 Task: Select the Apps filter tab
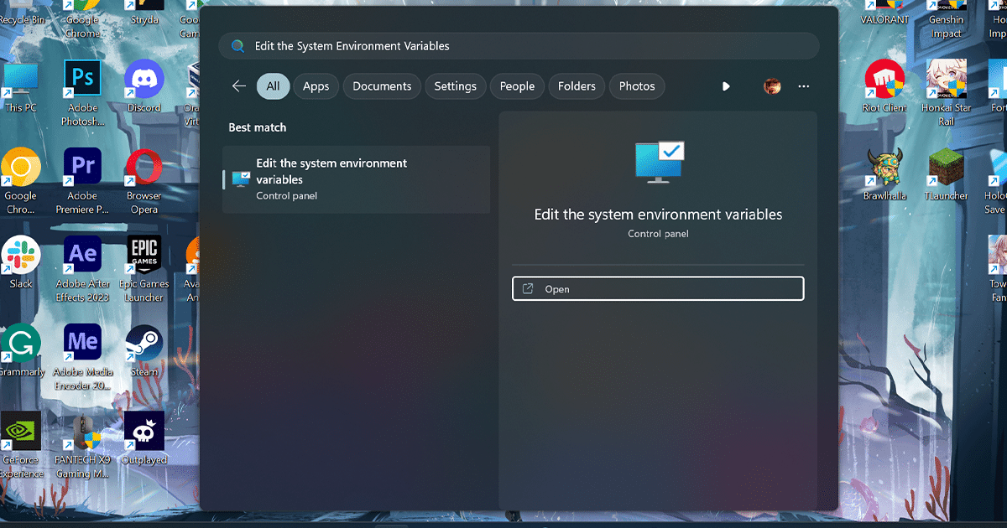point(316,86)
